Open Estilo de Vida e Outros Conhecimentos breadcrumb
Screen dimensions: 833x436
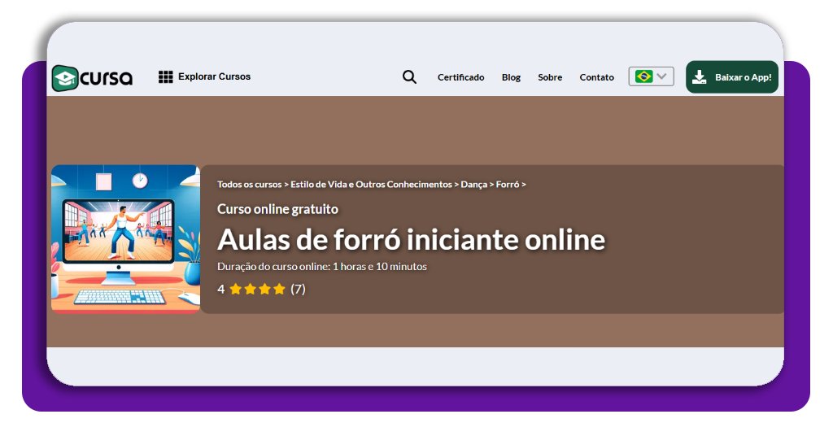pos(371,185)
